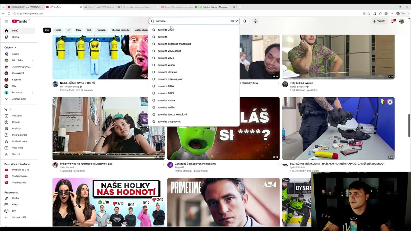
Task: Open the NAŠE HOLKY NÁS HODNOTÍ thumbnail
Action: click(109, 202)
